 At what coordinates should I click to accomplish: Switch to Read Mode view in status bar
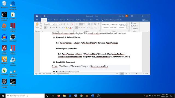tap(117, 73)
